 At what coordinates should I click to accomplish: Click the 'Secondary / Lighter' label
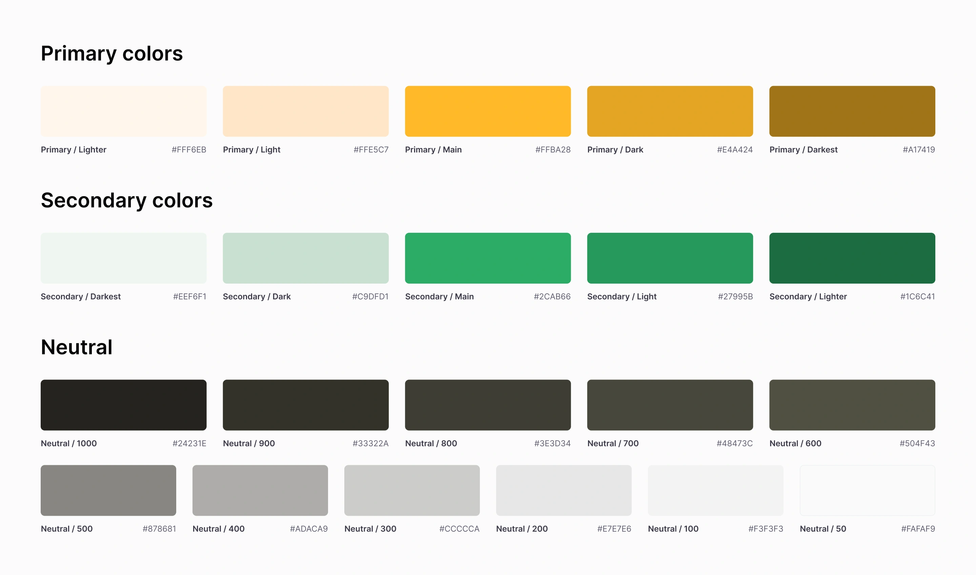click(808, 297)
